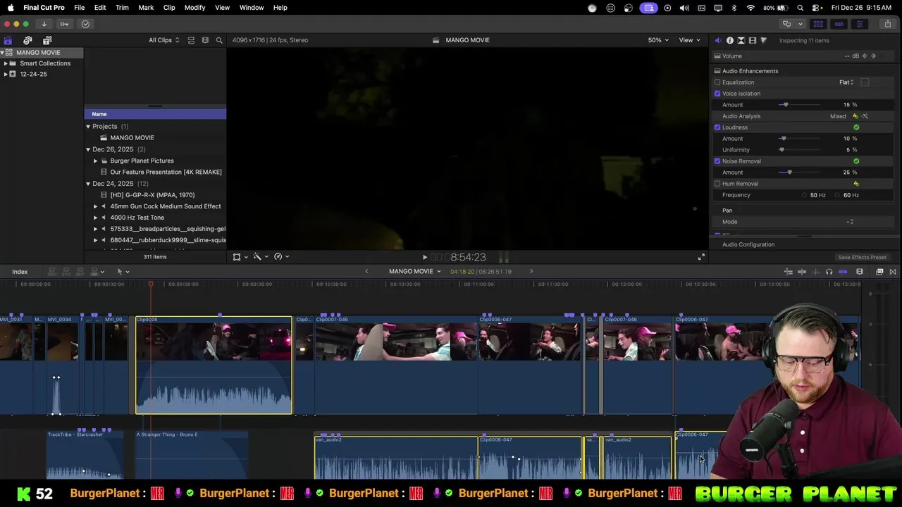Open the Equalization Flat preset dropdown
The width and height of the screenshot is (902, 507).
[x=846, y=82]
